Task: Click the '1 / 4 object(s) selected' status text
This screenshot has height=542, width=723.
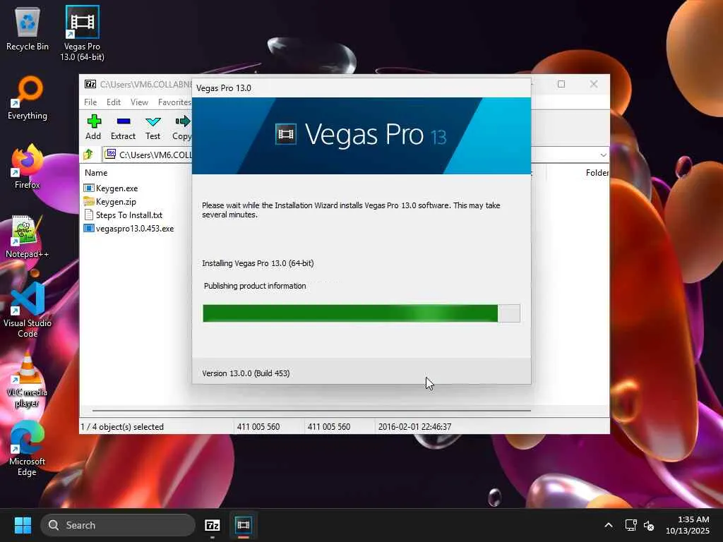Action: point(122,427)
